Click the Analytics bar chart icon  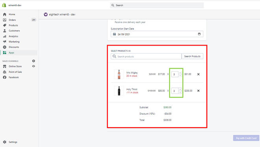[5, 36]
